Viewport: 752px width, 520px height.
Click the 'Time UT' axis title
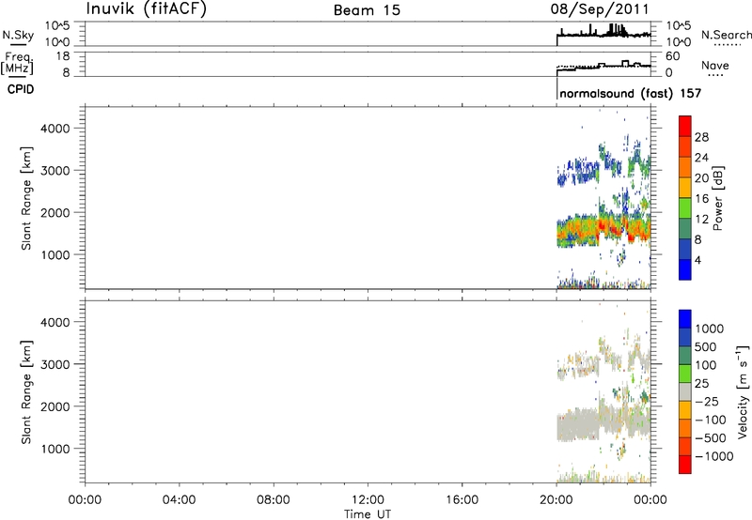coord(368,514)
